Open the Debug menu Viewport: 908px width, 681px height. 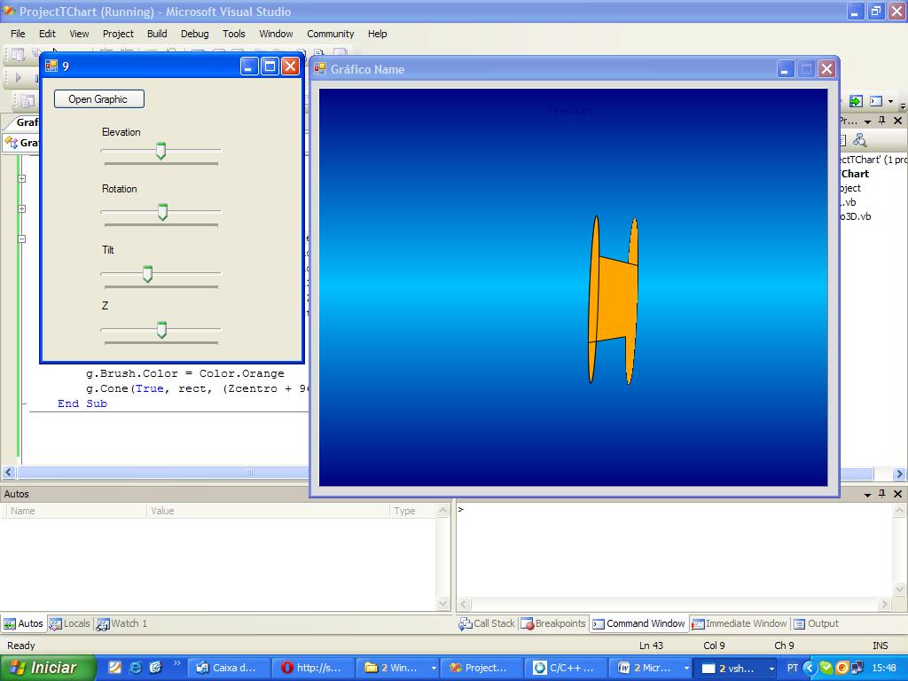click(194, 34)
